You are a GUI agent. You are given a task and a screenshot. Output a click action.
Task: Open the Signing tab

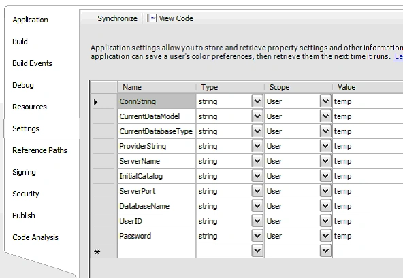tap(24, 172)
